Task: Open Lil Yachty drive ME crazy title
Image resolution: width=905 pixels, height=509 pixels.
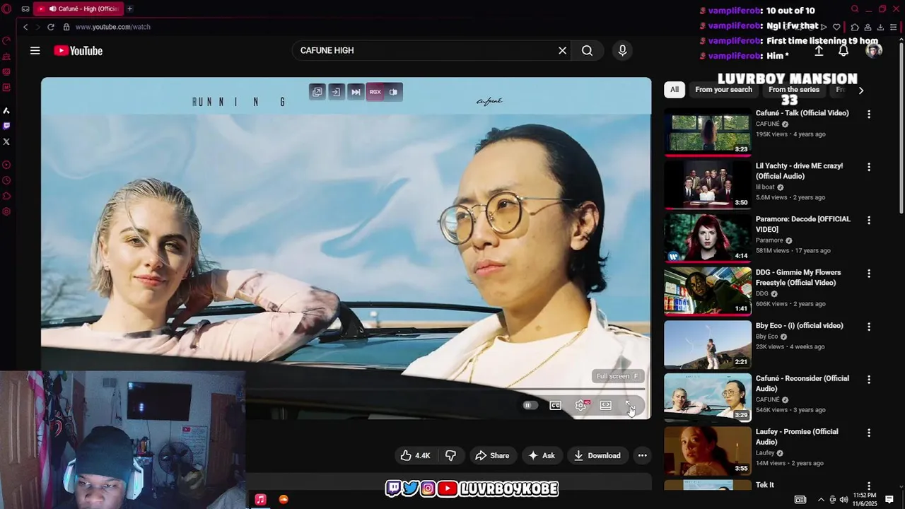Action: click(799, 171)
